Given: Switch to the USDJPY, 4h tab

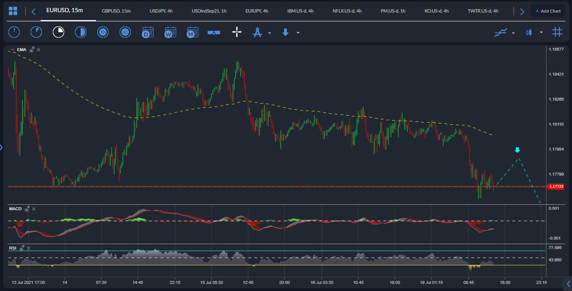Looking at the screenshot, I should 161,11.
